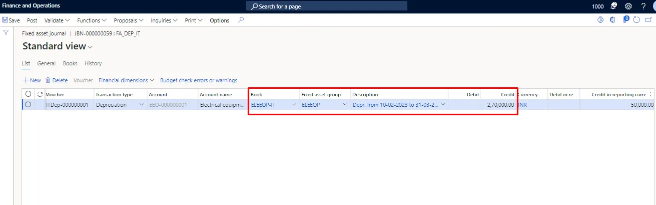Click the Search for a page box
The height and width of the screenshot is (205, 656).
tap(327, 6)
